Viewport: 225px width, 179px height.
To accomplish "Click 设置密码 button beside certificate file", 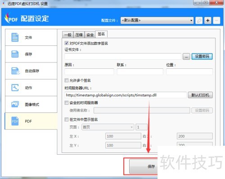I will click(x=202, y=57).
